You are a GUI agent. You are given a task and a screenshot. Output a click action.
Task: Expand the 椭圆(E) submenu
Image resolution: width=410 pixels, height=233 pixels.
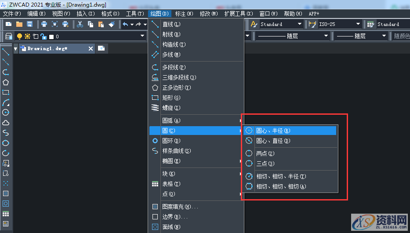(x=196, y=161)
